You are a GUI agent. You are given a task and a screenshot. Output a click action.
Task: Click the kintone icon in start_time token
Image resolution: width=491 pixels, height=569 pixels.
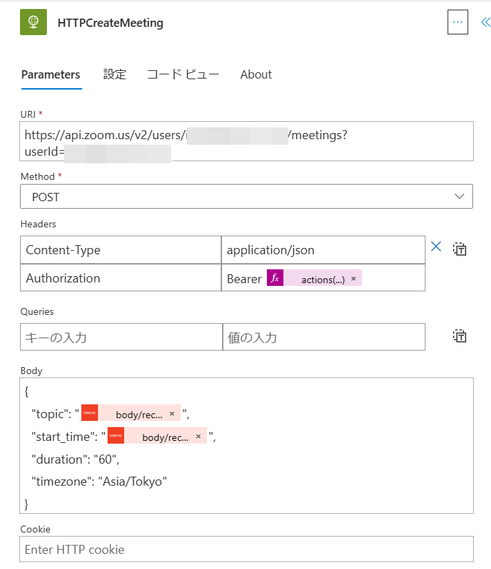115,435
